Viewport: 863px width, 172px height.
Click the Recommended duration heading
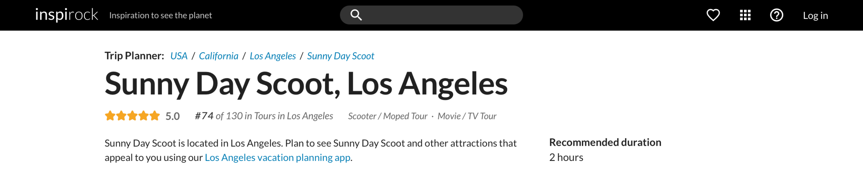pos(605,142)
